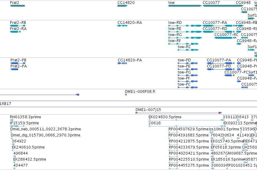Select the tow-RG transcript label
Image resolution: width=257 pixels, height=170 pixels.
(x=175, y=35)
